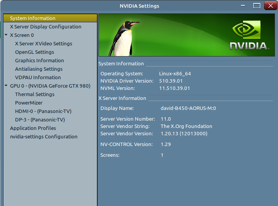Image resolution: width=278 pixels, height=206 pixels.
Task: Click the penguin image in banner
Action: [124, 38]
